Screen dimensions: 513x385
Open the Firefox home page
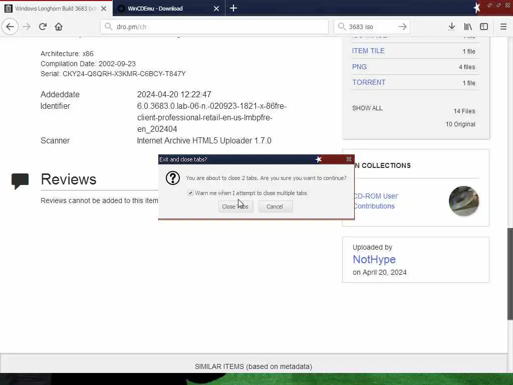(59, 27)
